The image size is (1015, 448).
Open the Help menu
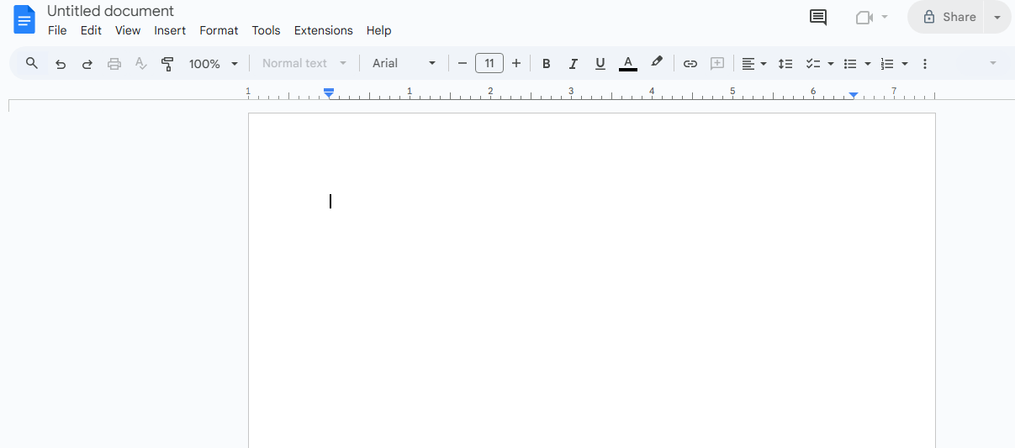(x=378, y=30)
